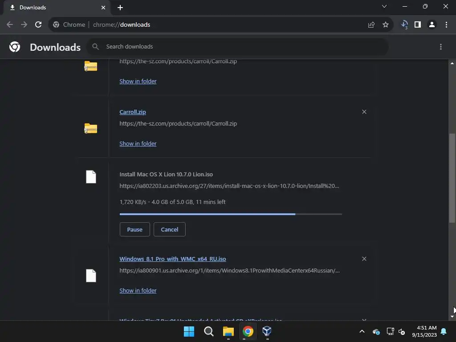Show the top Carroll.zip entry in folder
The height and width of the screenshot is (342, 456).
(138, 81)
